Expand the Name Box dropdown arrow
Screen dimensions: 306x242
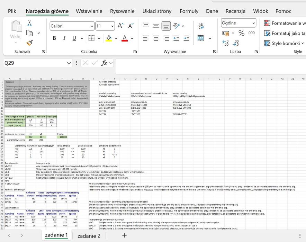(69, 63)
